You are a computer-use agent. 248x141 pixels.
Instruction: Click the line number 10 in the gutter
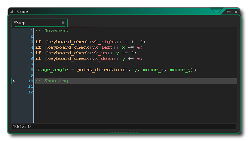[31, 81]
